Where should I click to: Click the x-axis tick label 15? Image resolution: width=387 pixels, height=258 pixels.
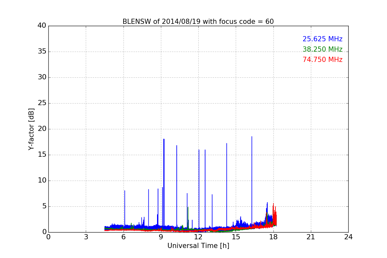236,237
